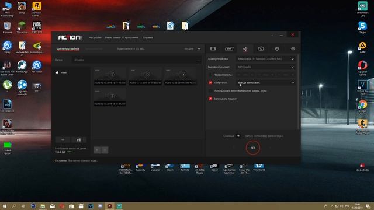374x210 pixels.
Task: Click the folder path field D:\video
Action: click(134, 60)
